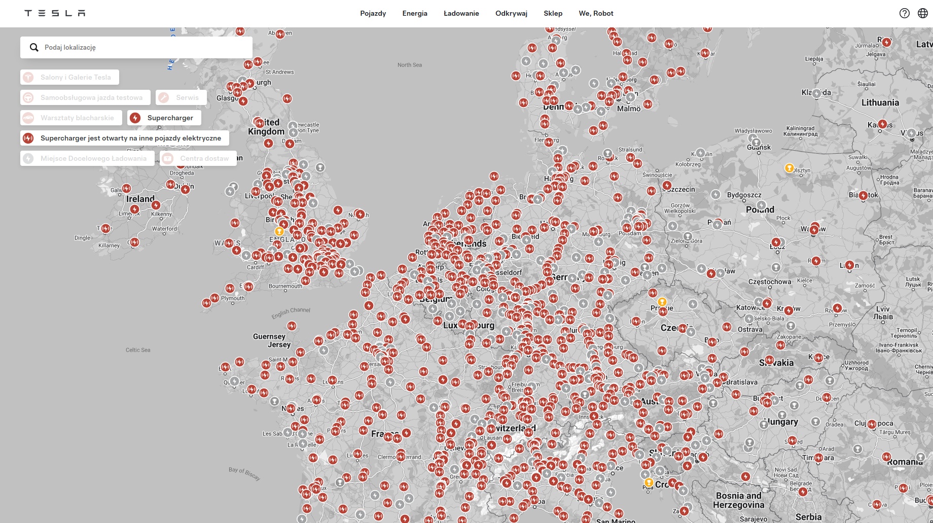Image resolution: width=933 pixels, height=523 pixels.
Task: Click the Tesla logo
Action: (x=55, y=13)
